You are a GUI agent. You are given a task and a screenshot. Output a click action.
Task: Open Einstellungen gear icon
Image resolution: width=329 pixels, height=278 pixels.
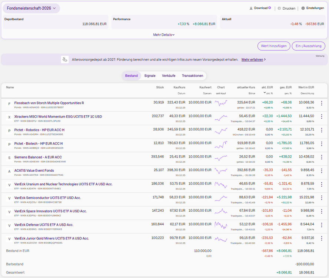tap(303, 8)
